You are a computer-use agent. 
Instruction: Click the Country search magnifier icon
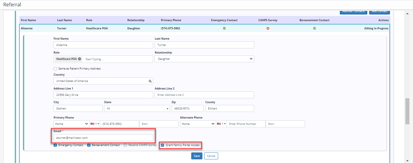coord(150,81)
